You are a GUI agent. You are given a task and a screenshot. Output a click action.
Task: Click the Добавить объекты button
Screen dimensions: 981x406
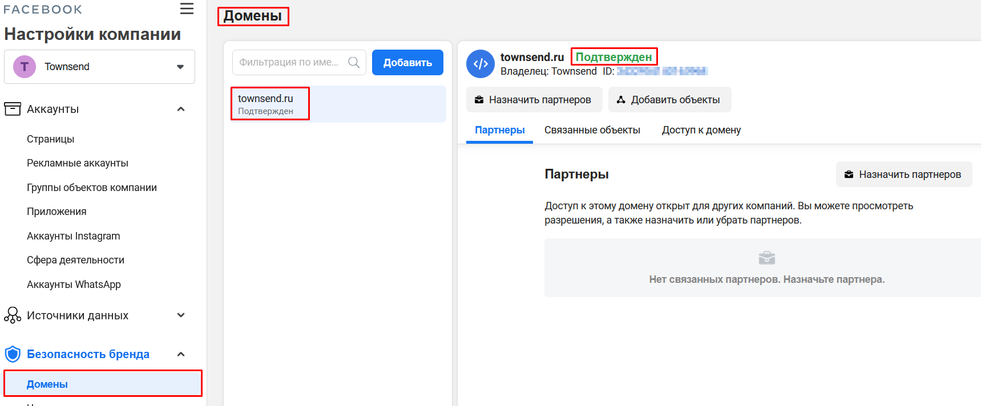point(669,100)
